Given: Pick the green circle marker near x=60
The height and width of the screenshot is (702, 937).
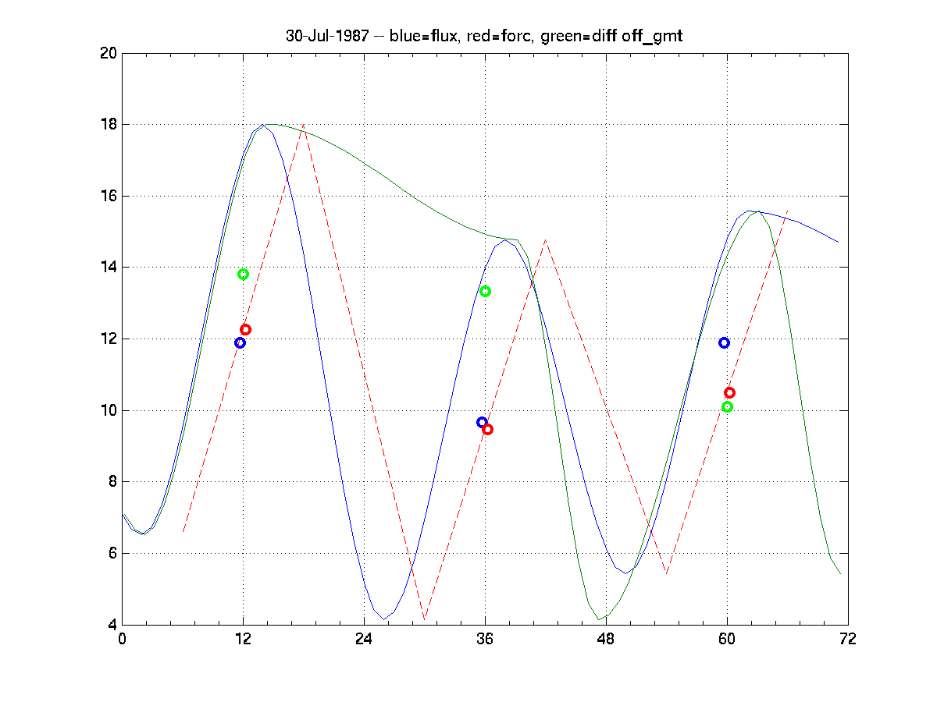Looking at the screenshot, I should 727,407.
